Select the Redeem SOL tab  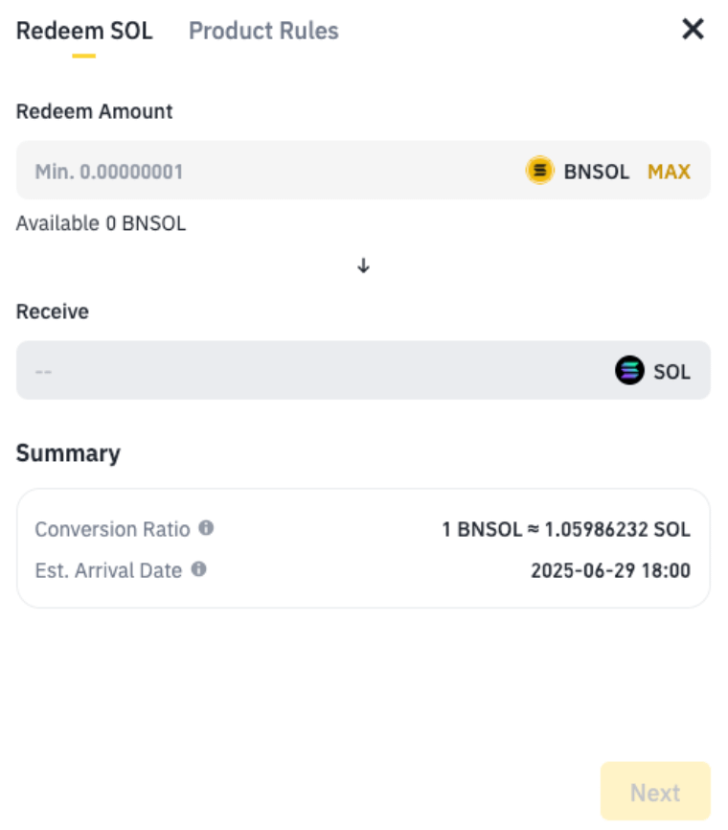coord(84,31)
